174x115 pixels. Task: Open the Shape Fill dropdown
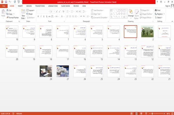145,10
